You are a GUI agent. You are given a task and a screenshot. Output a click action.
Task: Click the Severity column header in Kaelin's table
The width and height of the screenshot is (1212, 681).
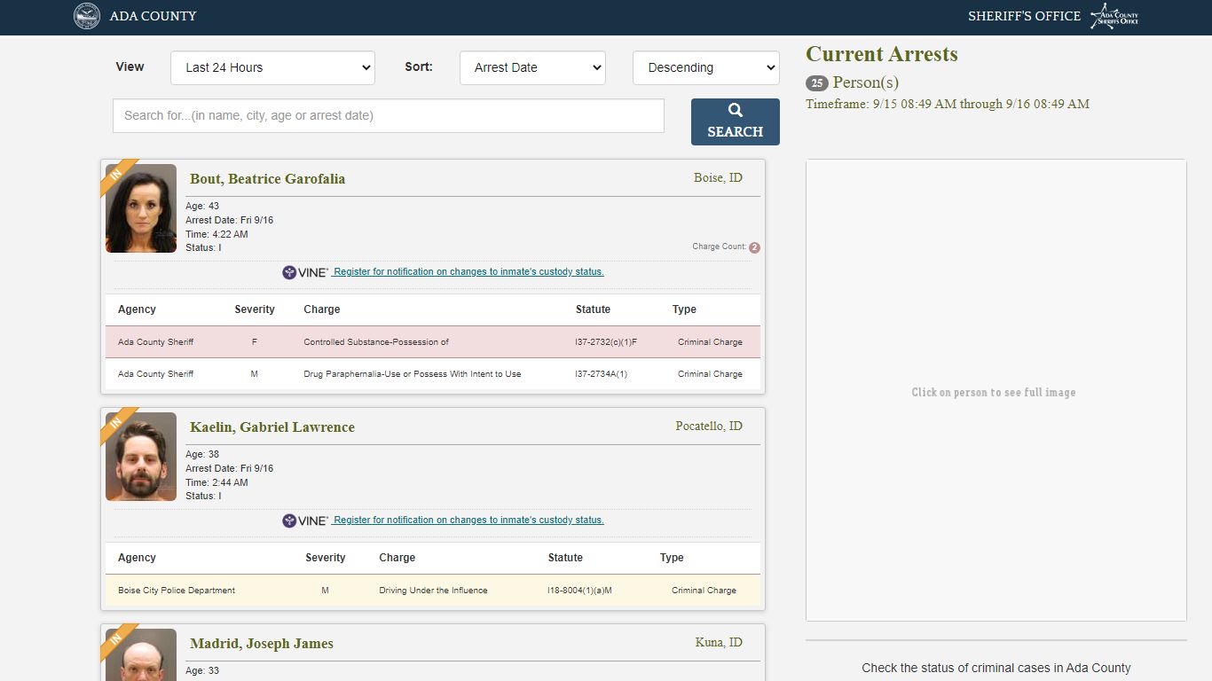pos(326,558)
